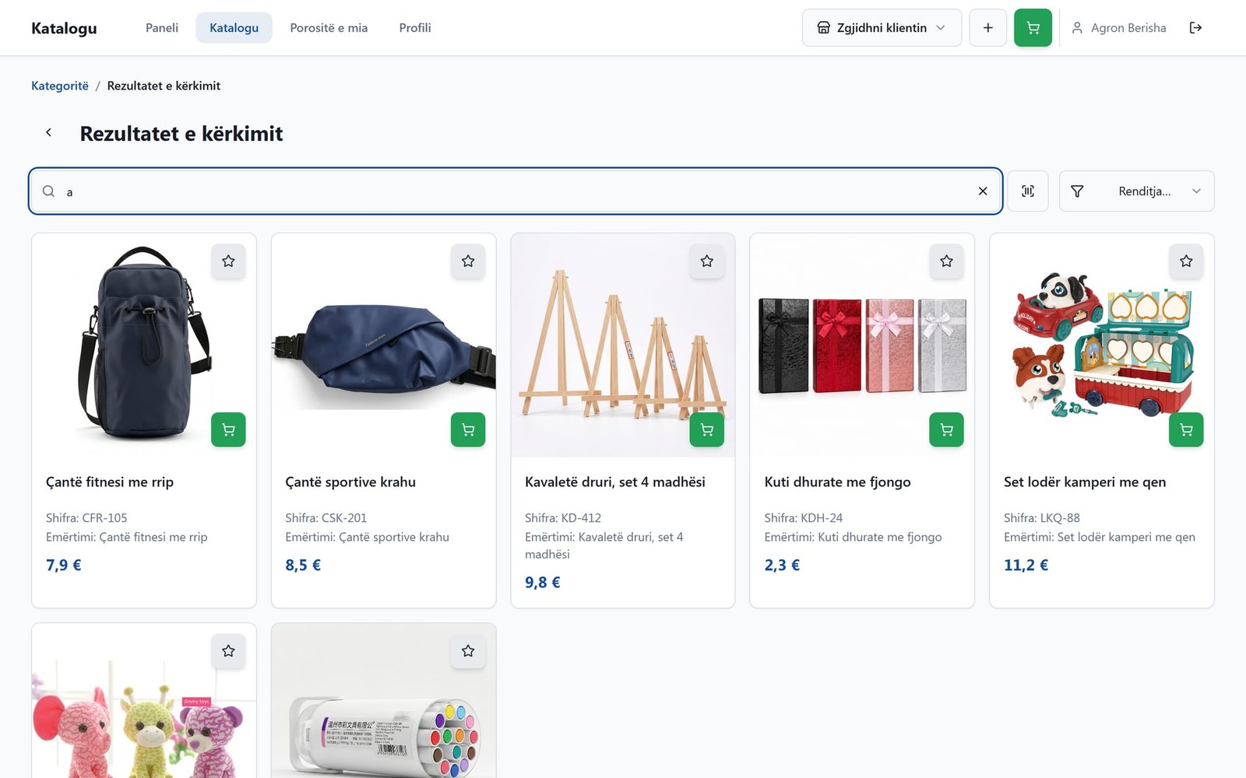Click price 9,8 €

click(543, 583)
